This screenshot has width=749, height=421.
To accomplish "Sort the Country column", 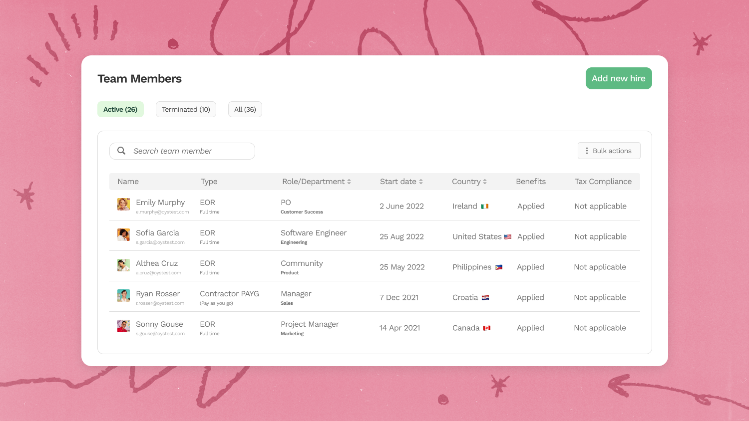I will (486, 182).
